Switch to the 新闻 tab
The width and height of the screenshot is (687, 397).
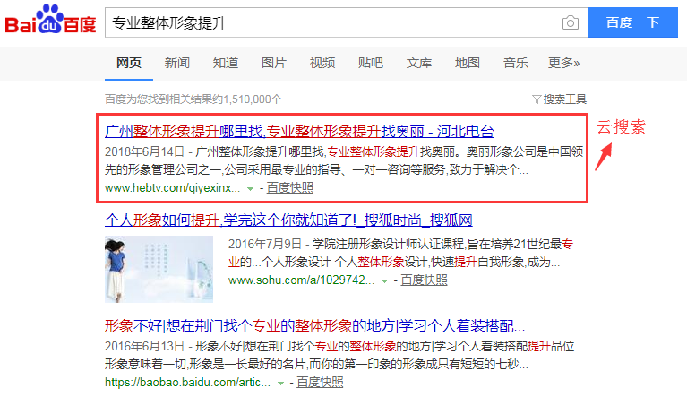tap(177, 63)
